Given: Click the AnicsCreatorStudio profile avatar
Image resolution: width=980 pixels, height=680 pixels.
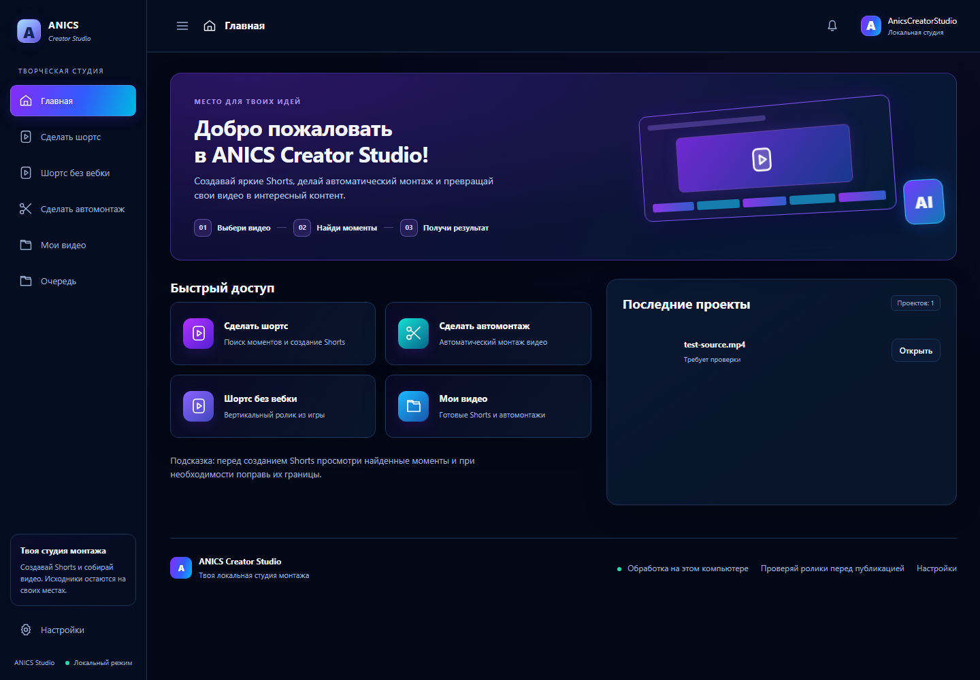Looking at the screenshot, I should coord(871,26).
